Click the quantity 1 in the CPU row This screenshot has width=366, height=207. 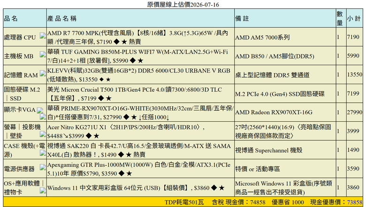pos(338,37)
